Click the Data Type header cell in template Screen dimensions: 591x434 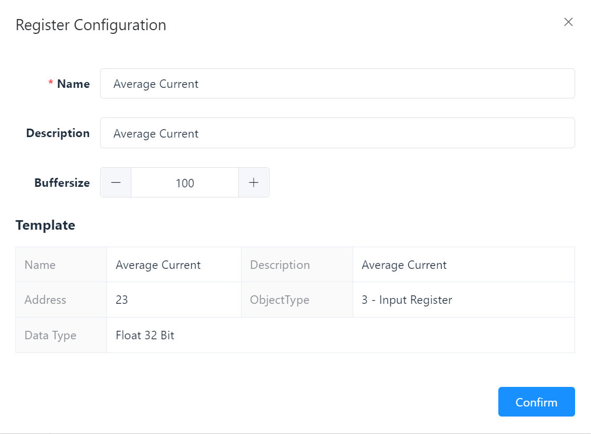point(50,335)
